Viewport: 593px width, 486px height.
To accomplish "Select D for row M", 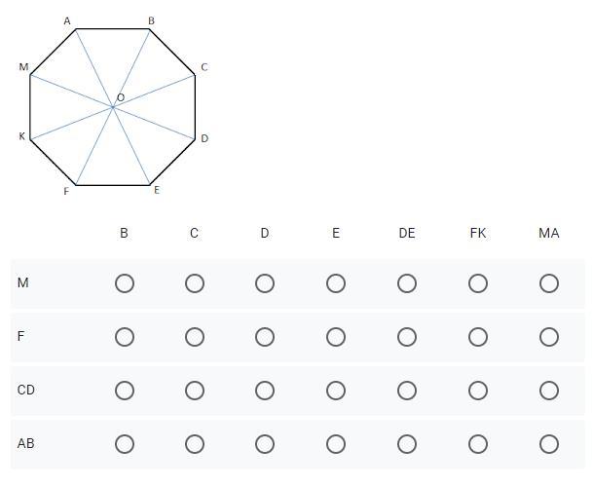I will pyautogui.click(x=265, y=283).
